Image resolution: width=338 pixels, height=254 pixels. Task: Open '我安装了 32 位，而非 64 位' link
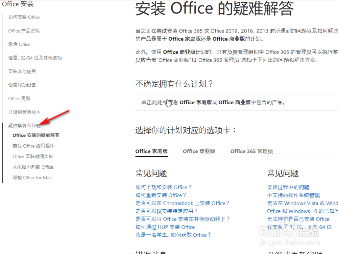click(299, 227)
